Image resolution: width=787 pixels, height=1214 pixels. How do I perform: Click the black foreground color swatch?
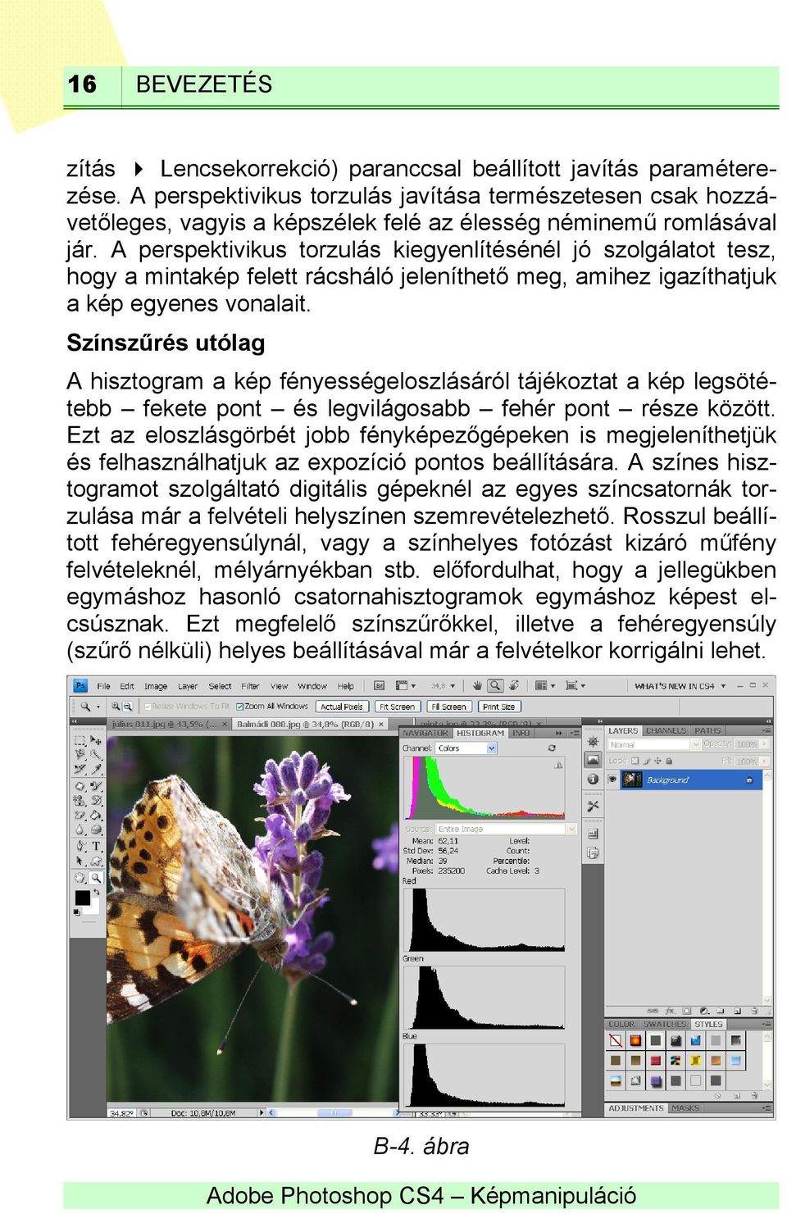(x=83, y=898)
